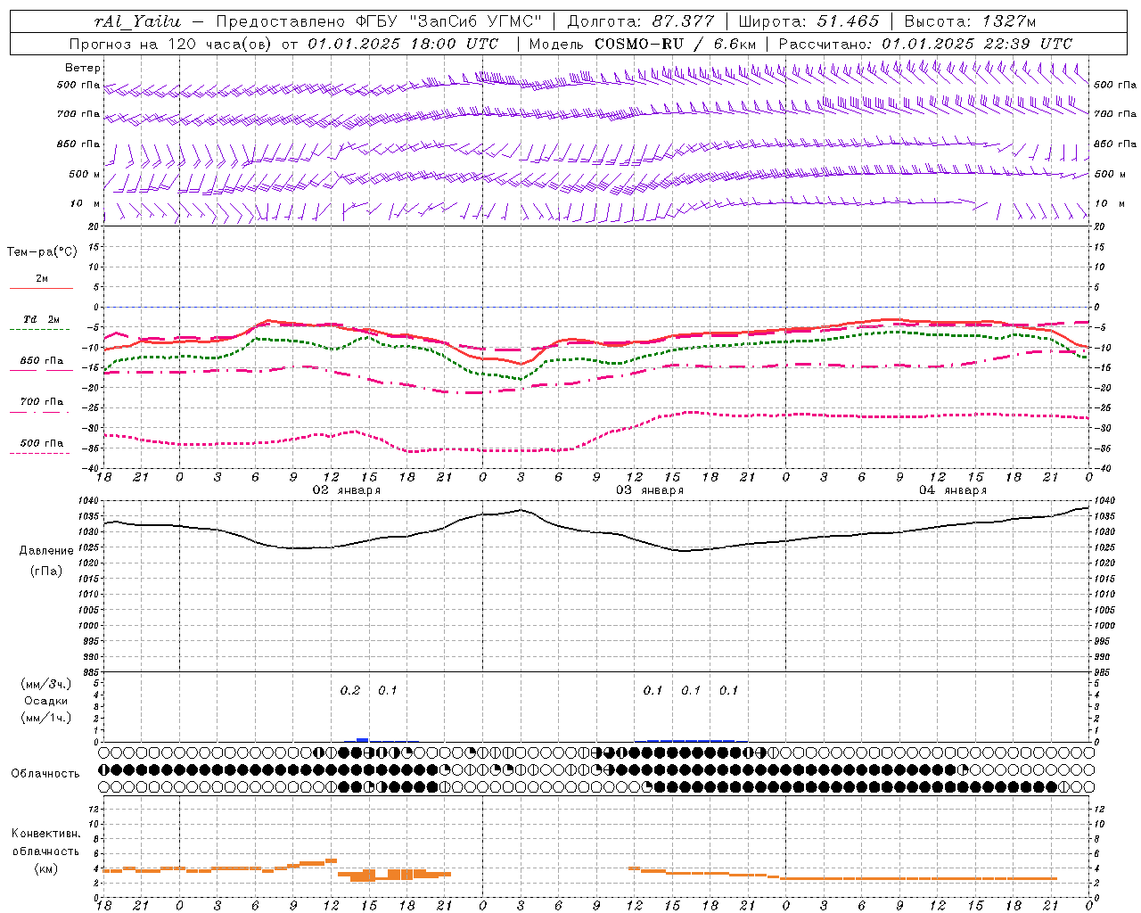Click the calculation time 01.01.2025 22:39 UTC
Viewport: 1141px width, 913px height.
click(x=977, y=44)
